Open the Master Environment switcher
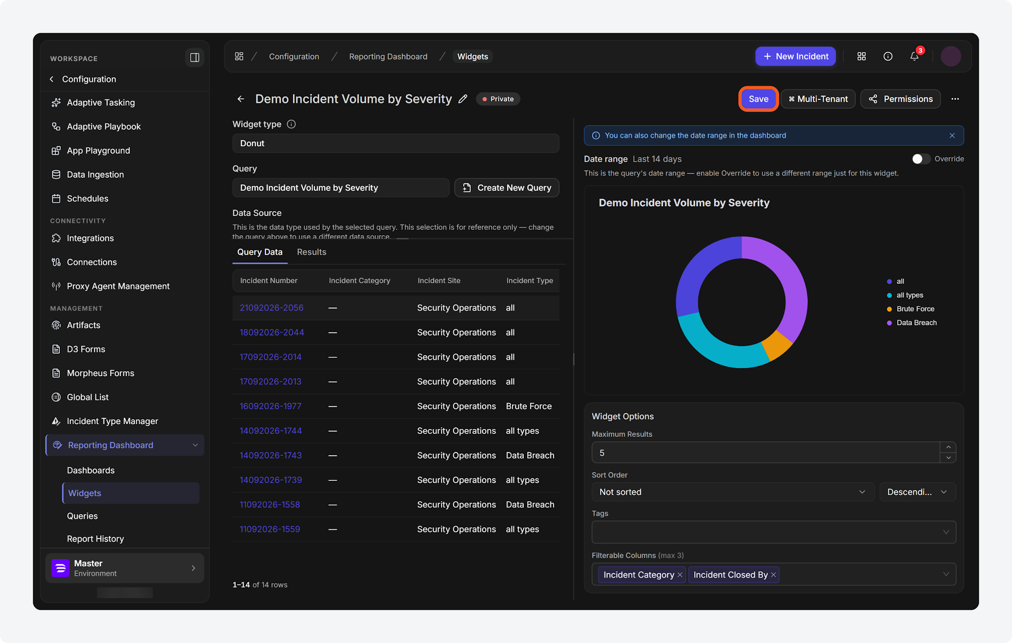 [125, 568]
